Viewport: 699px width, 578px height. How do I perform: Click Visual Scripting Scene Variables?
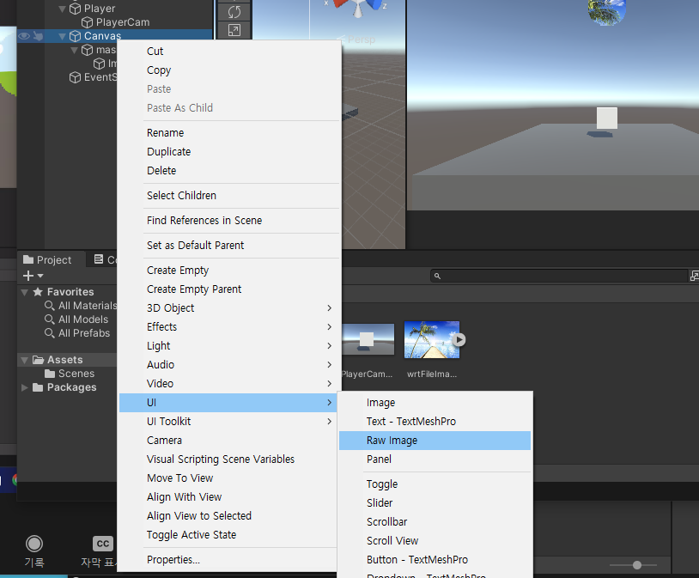(x=228, y=459)
